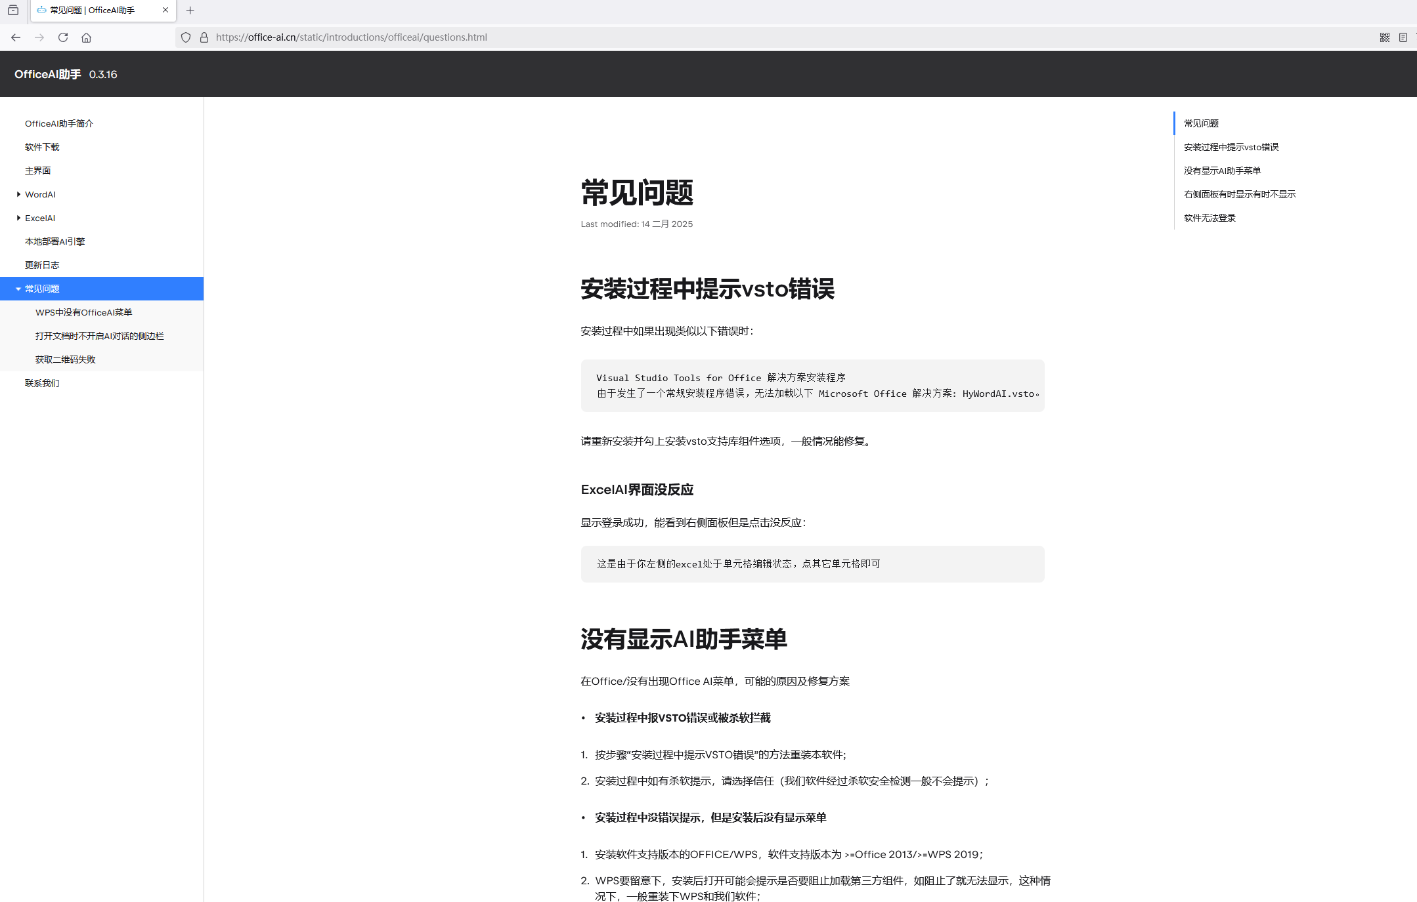
Task: Open the 获取二维码失败 help topic
Action: coord(66,359)
